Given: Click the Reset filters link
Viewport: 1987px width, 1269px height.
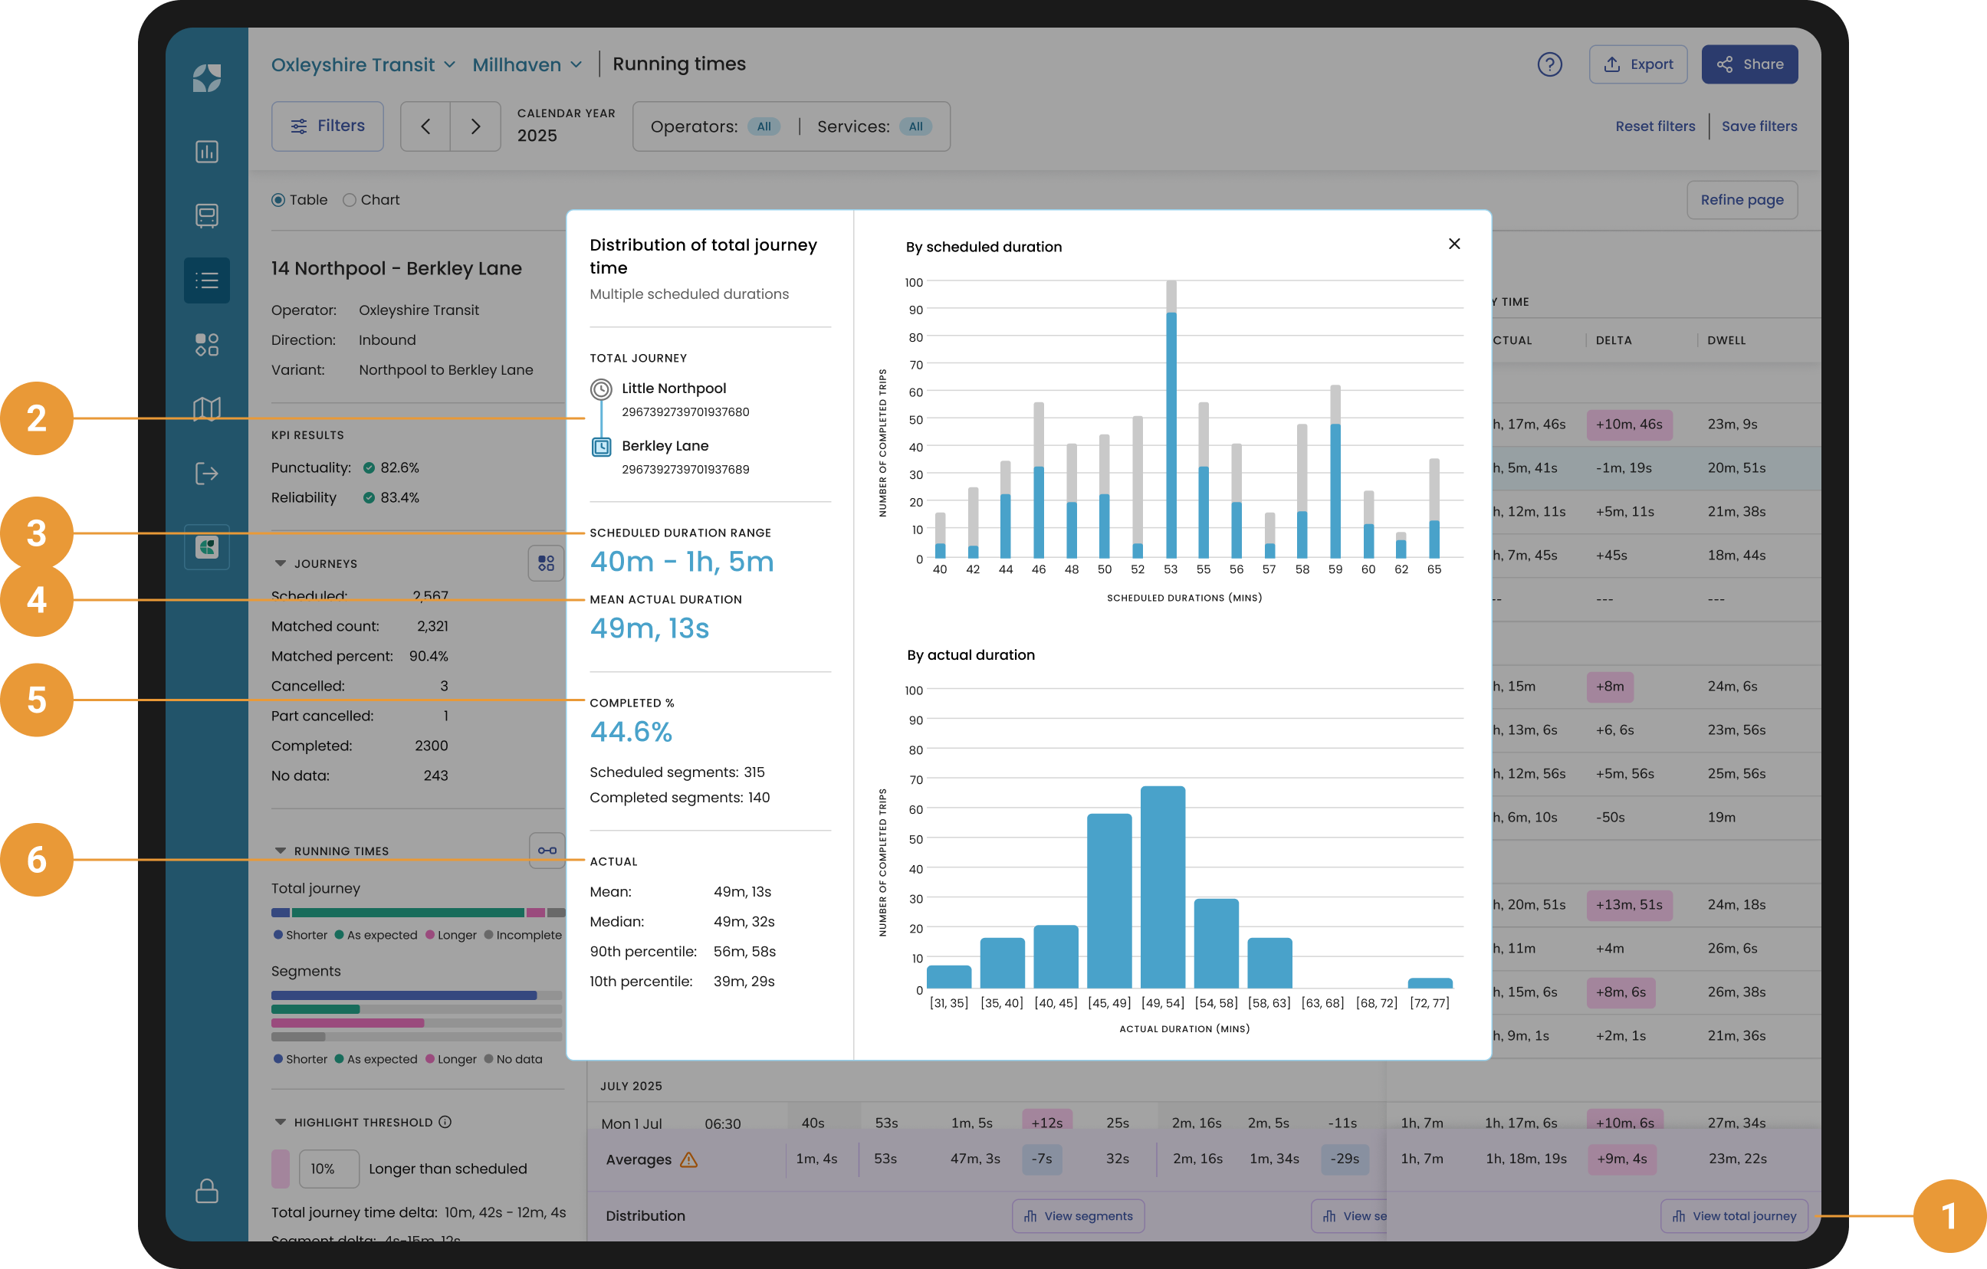Looking at the screenshot, I should [1654, 126].
